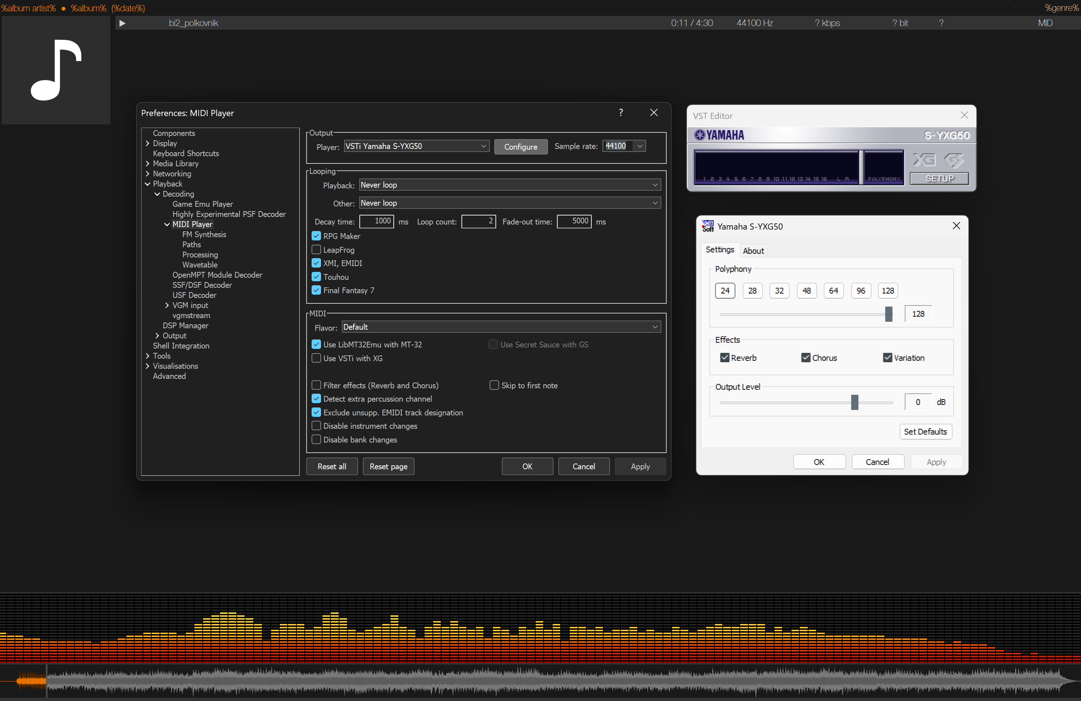Select Wavetable under MIDI Player

pyautogui.click(x=199, y=265)
